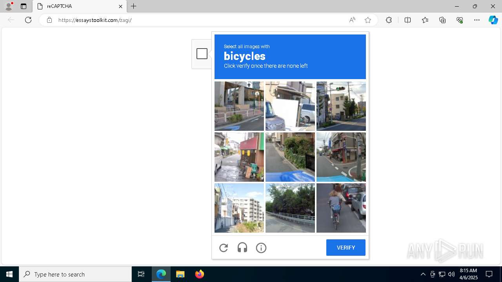
Task: Open the notifications center
Action: click(x=489, y=274)
